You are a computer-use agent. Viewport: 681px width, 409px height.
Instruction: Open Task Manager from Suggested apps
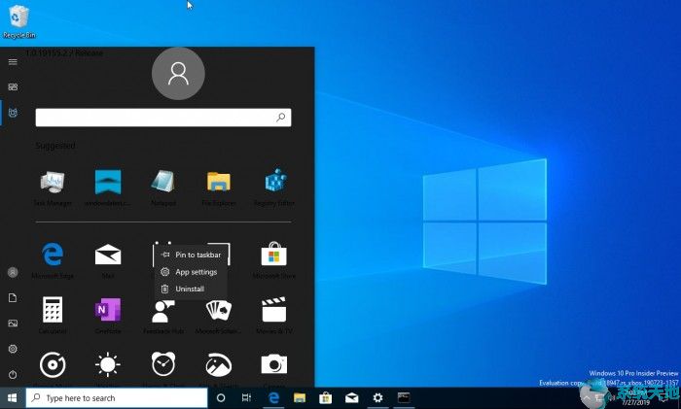[53, 183]
